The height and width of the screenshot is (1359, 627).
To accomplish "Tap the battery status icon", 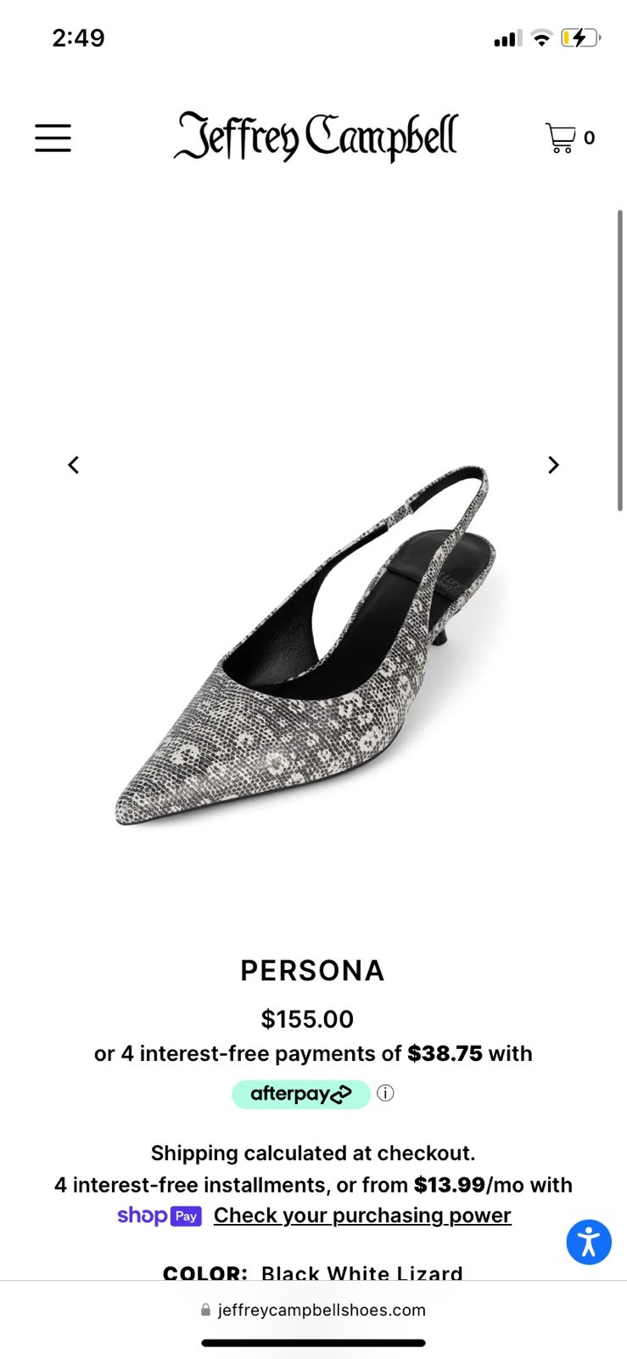I will click(x=580, y=37).
